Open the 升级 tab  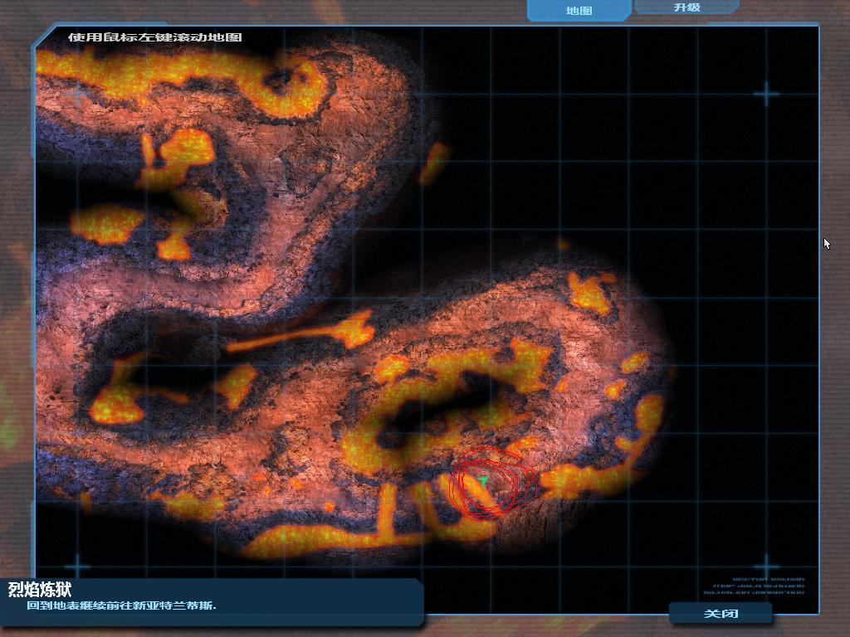pos(686,7)
